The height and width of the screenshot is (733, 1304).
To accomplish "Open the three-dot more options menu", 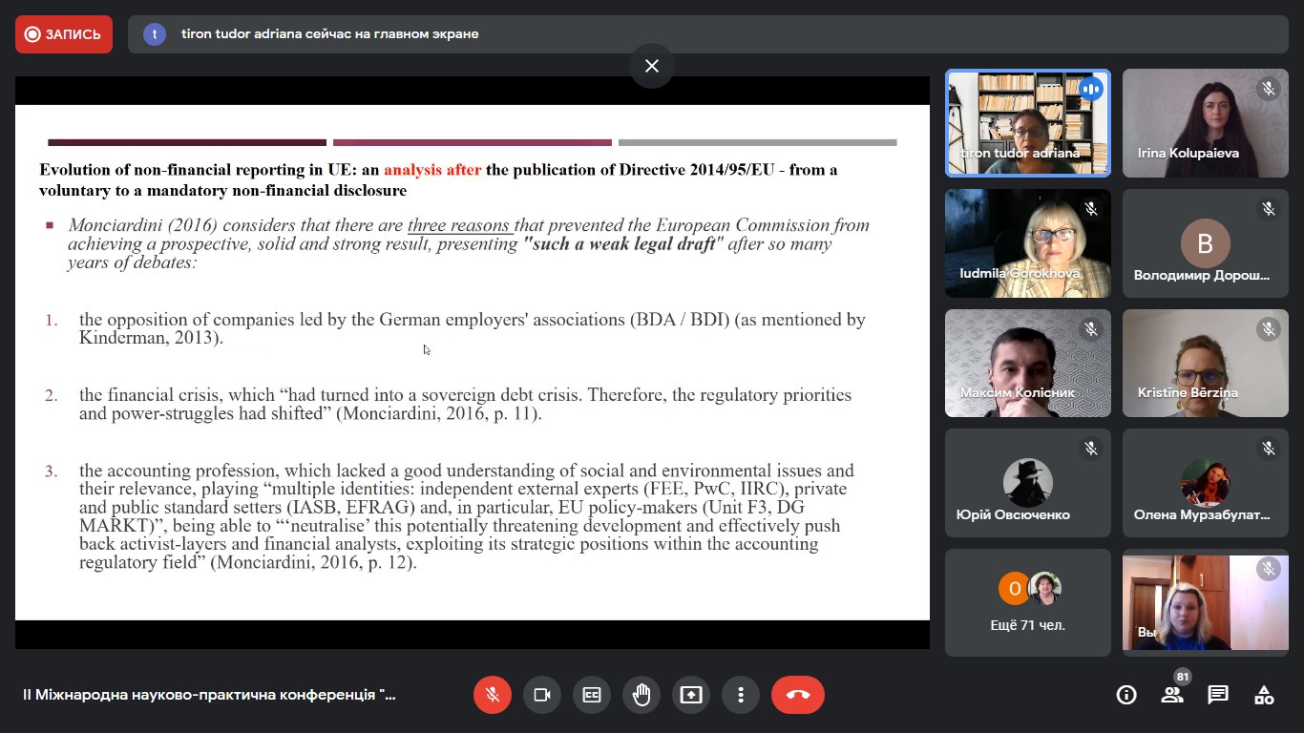I will tap(741, 695).
